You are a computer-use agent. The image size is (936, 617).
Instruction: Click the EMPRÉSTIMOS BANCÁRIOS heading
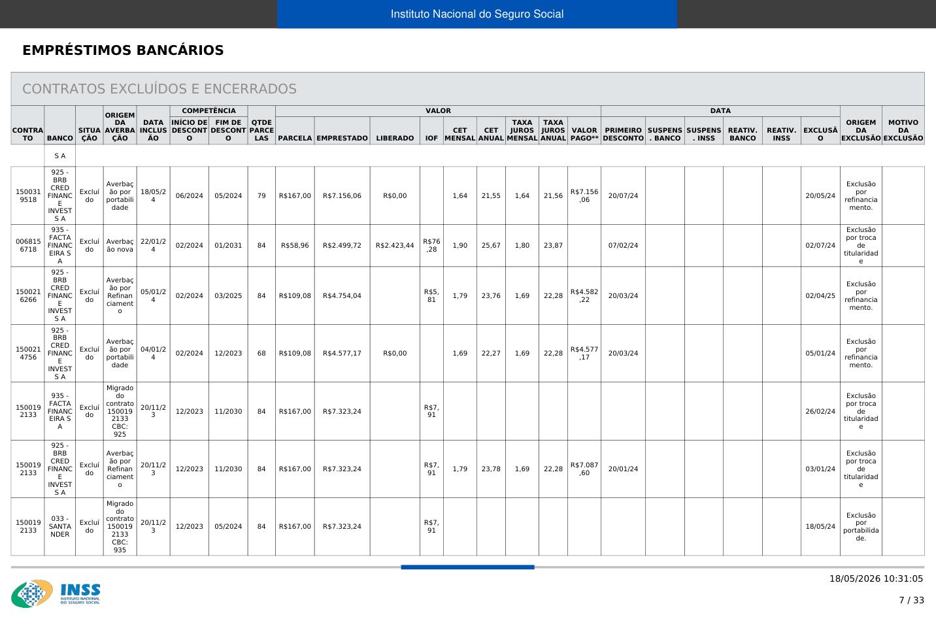(123, 50)
